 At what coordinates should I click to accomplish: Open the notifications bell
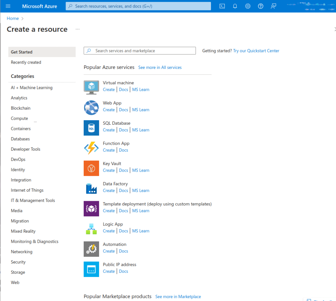pyautogui.click(x=235, y=6)
